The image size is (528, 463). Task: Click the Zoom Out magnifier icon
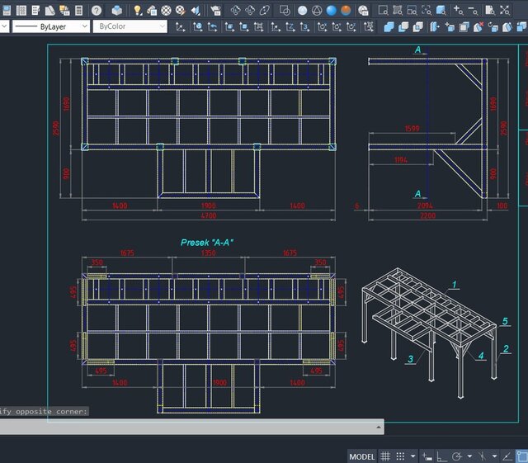pyautogui.click(x=474, y=11)
